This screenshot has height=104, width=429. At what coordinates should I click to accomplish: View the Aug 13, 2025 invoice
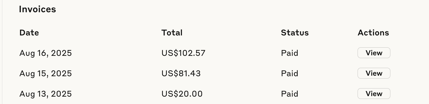374,94
